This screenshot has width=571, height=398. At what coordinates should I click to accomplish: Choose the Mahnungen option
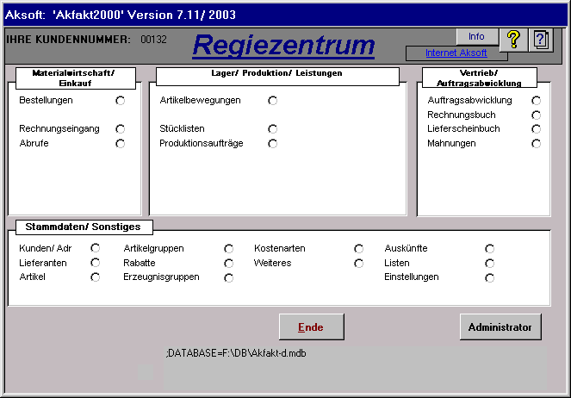click(536, 144)
